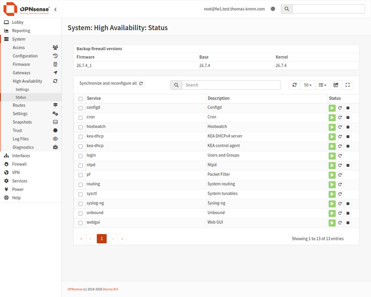The image size is (371, 297).
Task: Expand the Access submenu
Action: [31, 48]
